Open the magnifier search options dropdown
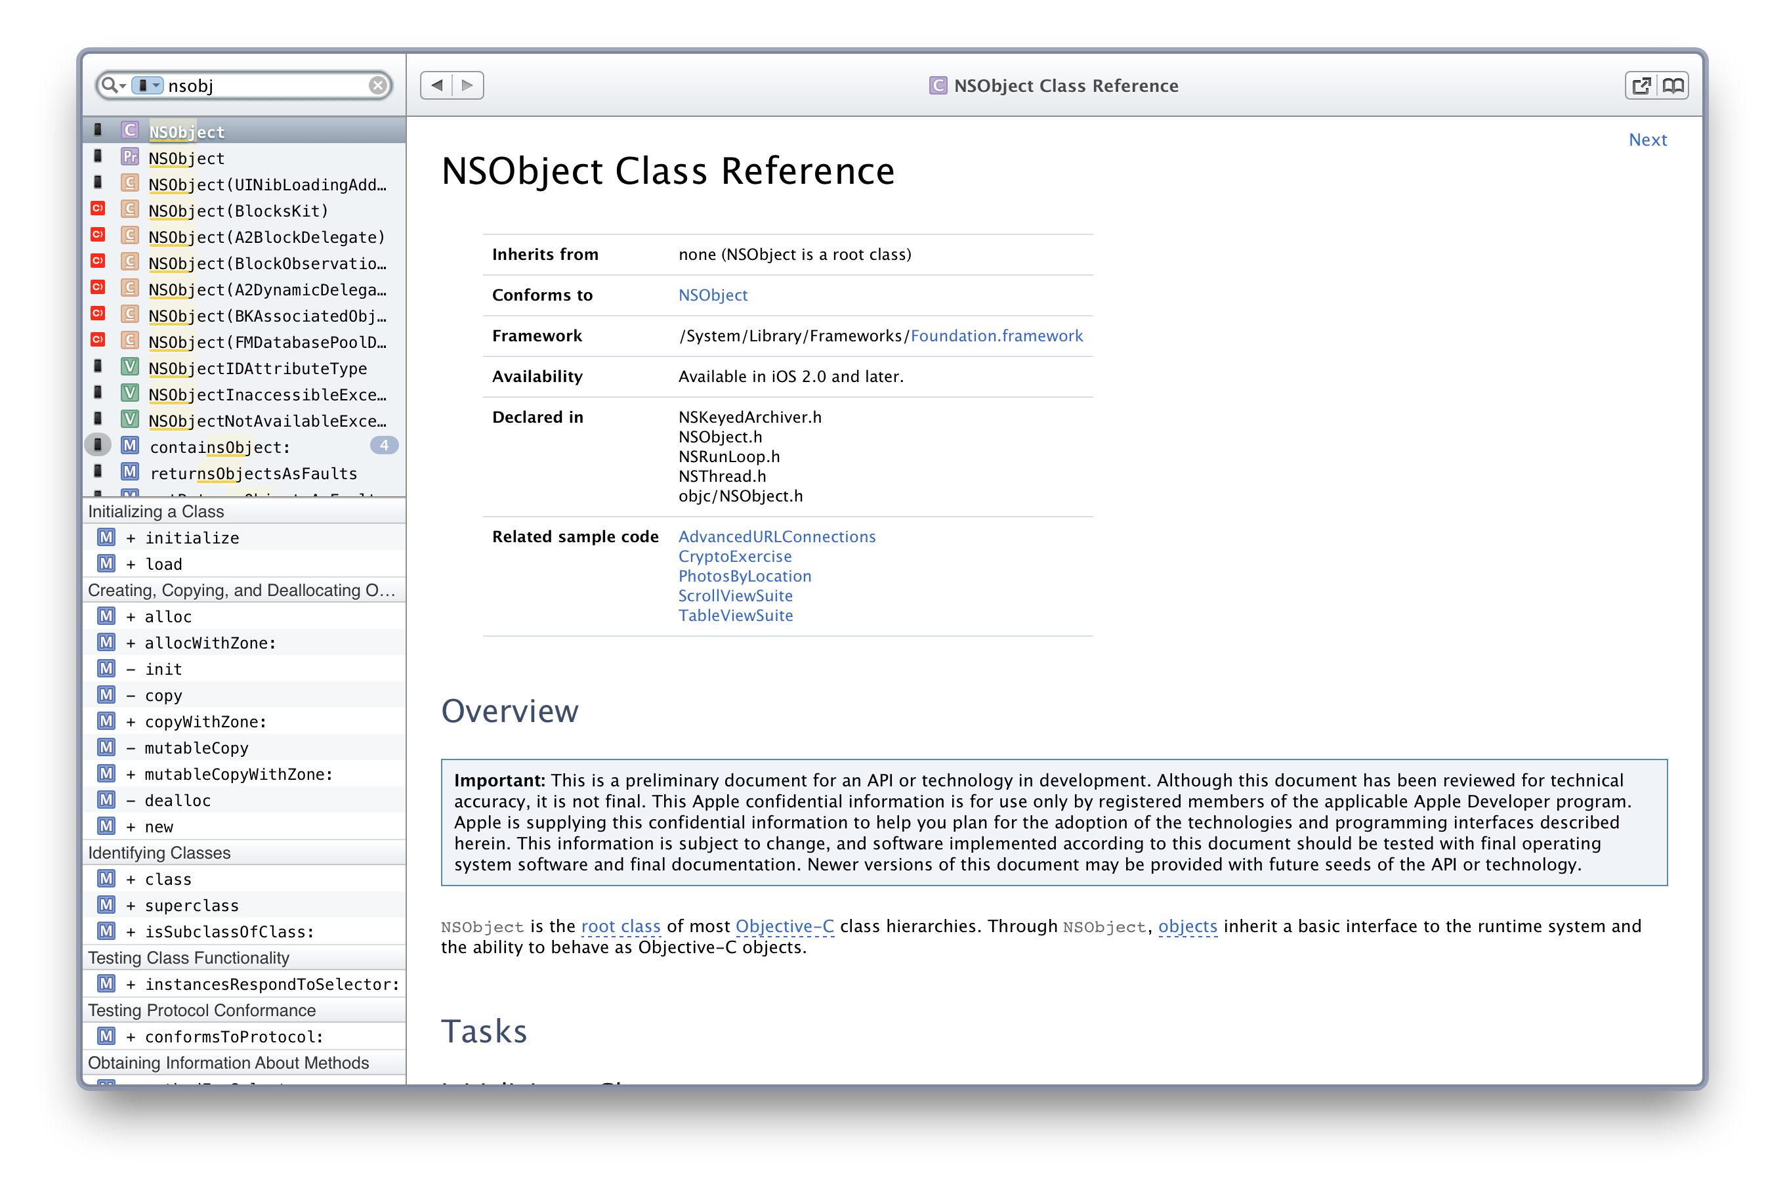 click(113, 85)
